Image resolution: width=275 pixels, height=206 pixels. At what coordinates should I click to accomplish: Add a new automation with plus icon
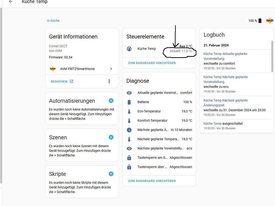pyautogui.click(x=111, y=101)
